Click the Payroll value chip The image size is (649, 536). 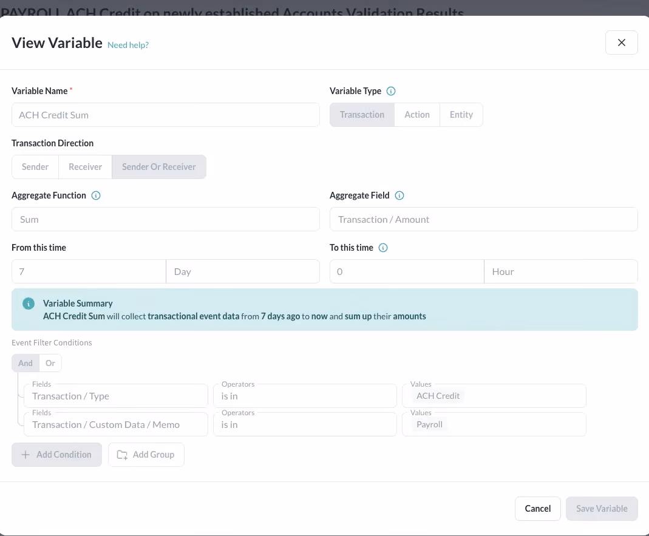point(429,424)
